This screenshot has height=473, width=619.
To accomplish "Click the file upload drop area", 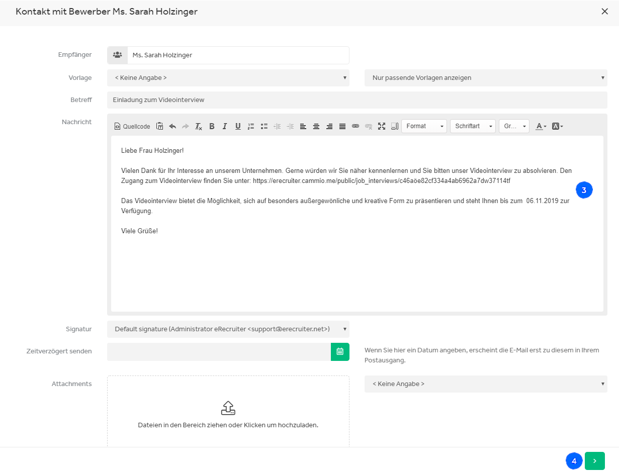I will tap(228, 412).
